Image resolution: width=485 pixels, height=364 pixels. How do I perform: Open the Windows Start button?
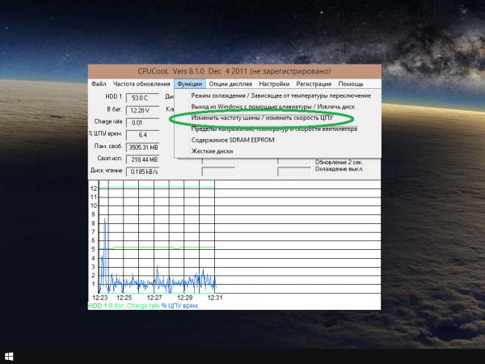(9, 357)
